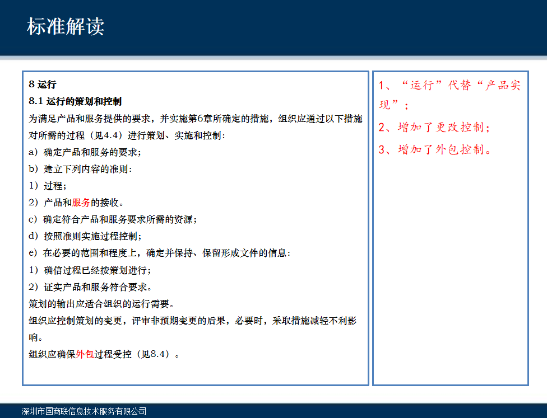Click line 策划的输出应适合组织的运行需要
Screen dimensions: 547x418
[101, 304]
